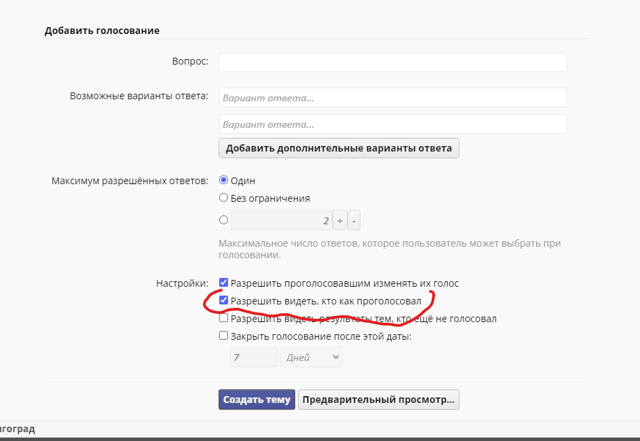Screen dimensions: 640x441
Task: Enable results for those who haven't voted
Action: (x=223, y=318)
